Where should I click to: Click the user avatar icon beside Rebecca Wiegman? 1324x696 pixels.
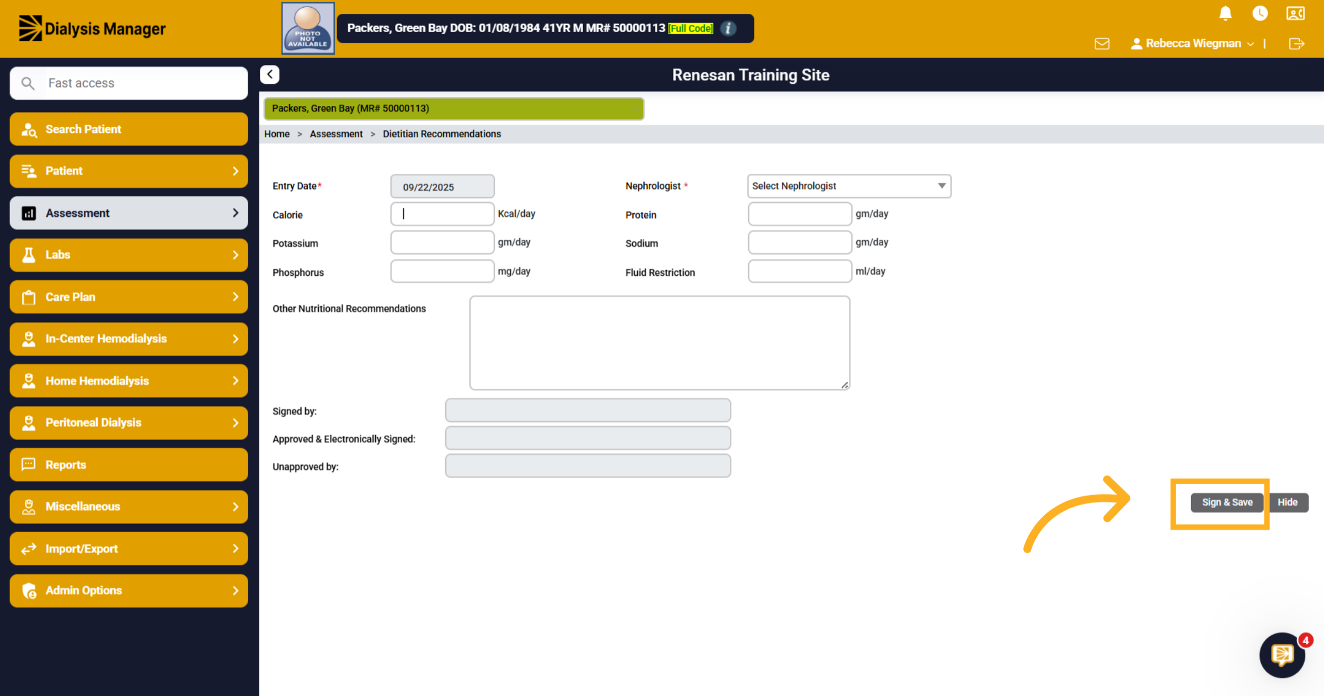1136,44
